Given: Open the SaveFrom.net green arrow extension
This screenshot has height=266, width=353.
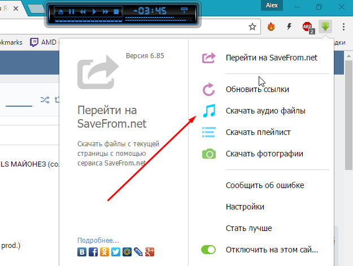Looking at the screenshot, I should (x=325, y=27).
